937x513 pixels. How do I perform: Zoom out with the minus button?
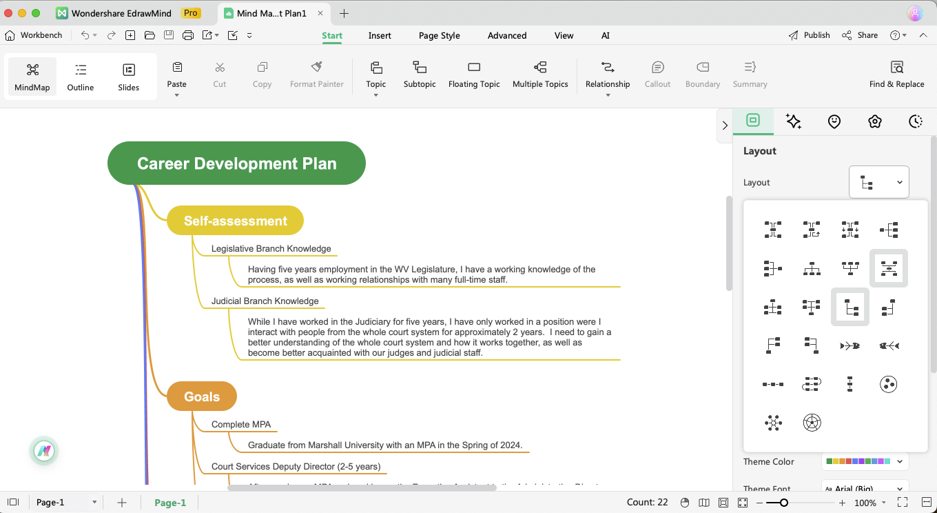759,503
